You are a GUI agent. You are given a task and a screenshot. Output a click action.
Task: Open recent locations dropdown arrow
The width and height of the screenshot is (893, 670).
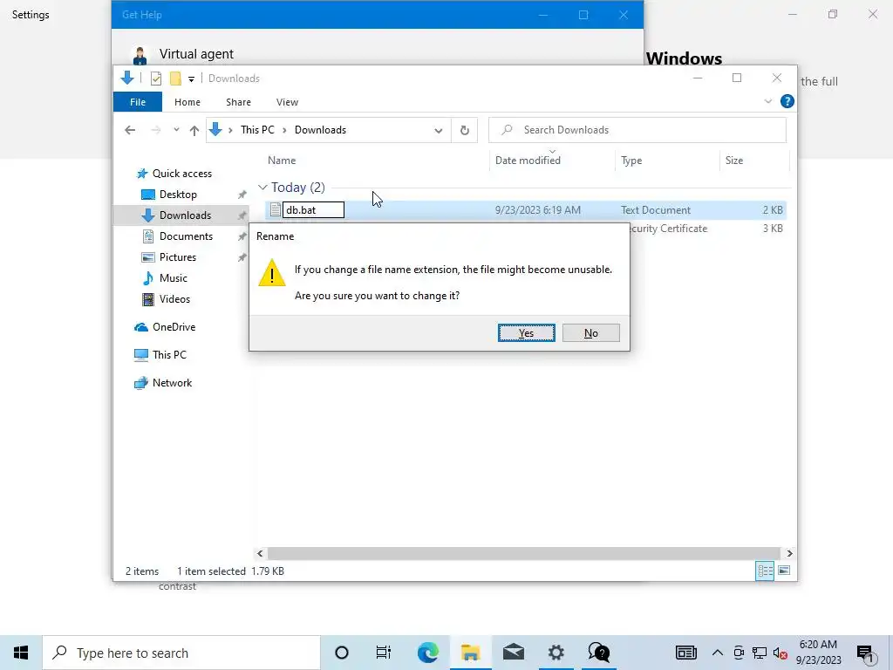click(x=176, y=130)
